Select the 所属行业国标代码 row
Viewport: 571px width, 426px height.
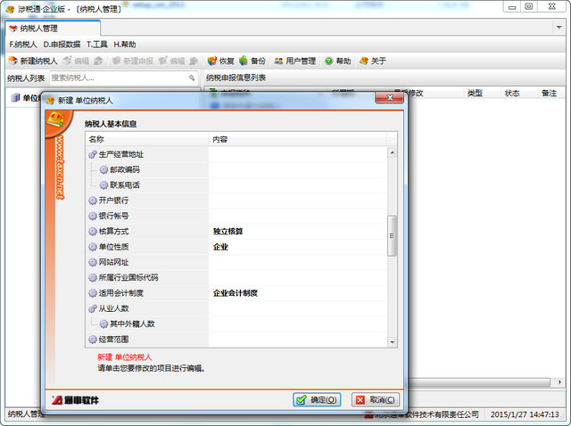(x=236, y=277)
